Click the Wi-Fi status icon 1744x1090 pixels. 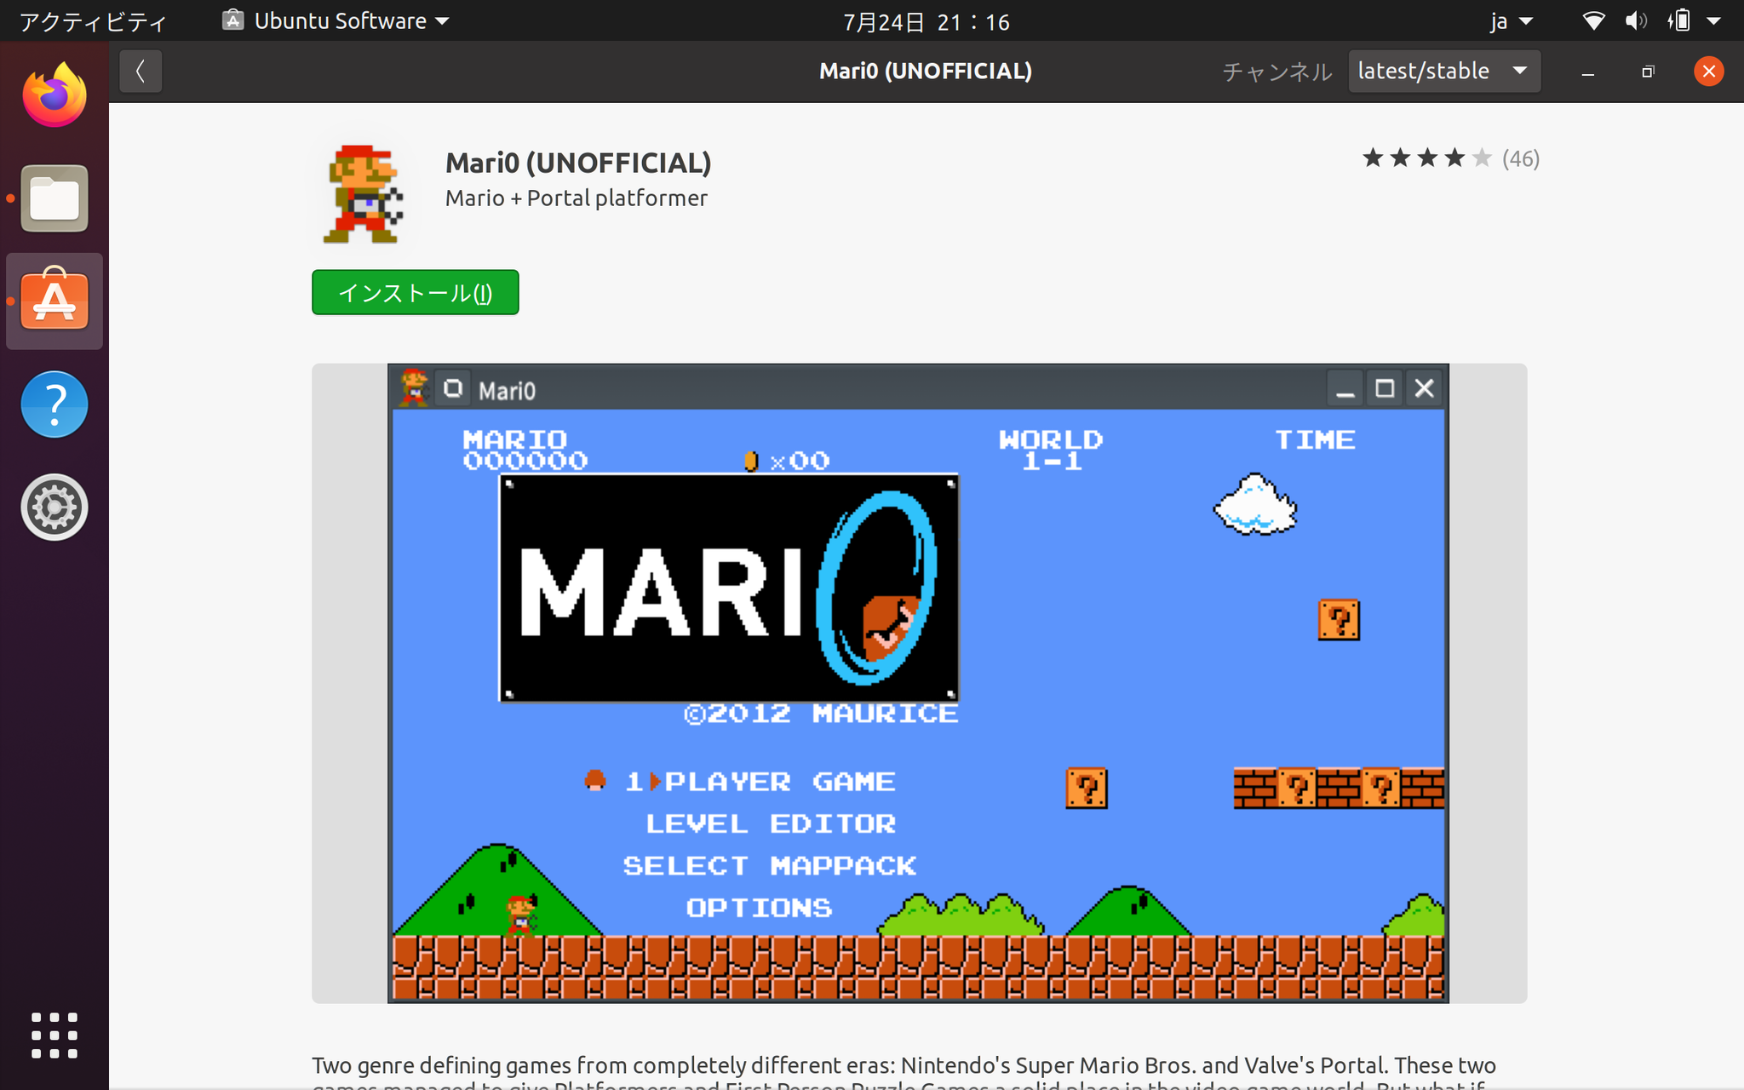[1593, 21]
